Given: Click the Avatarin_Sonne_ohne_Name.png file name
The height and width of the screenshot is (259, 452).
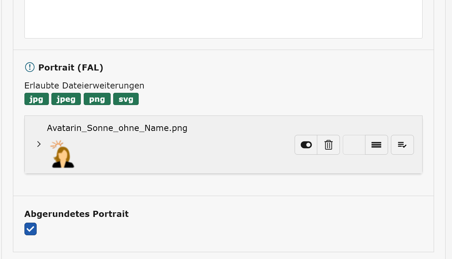Looking at the screenshot, I should click(117, 128).
